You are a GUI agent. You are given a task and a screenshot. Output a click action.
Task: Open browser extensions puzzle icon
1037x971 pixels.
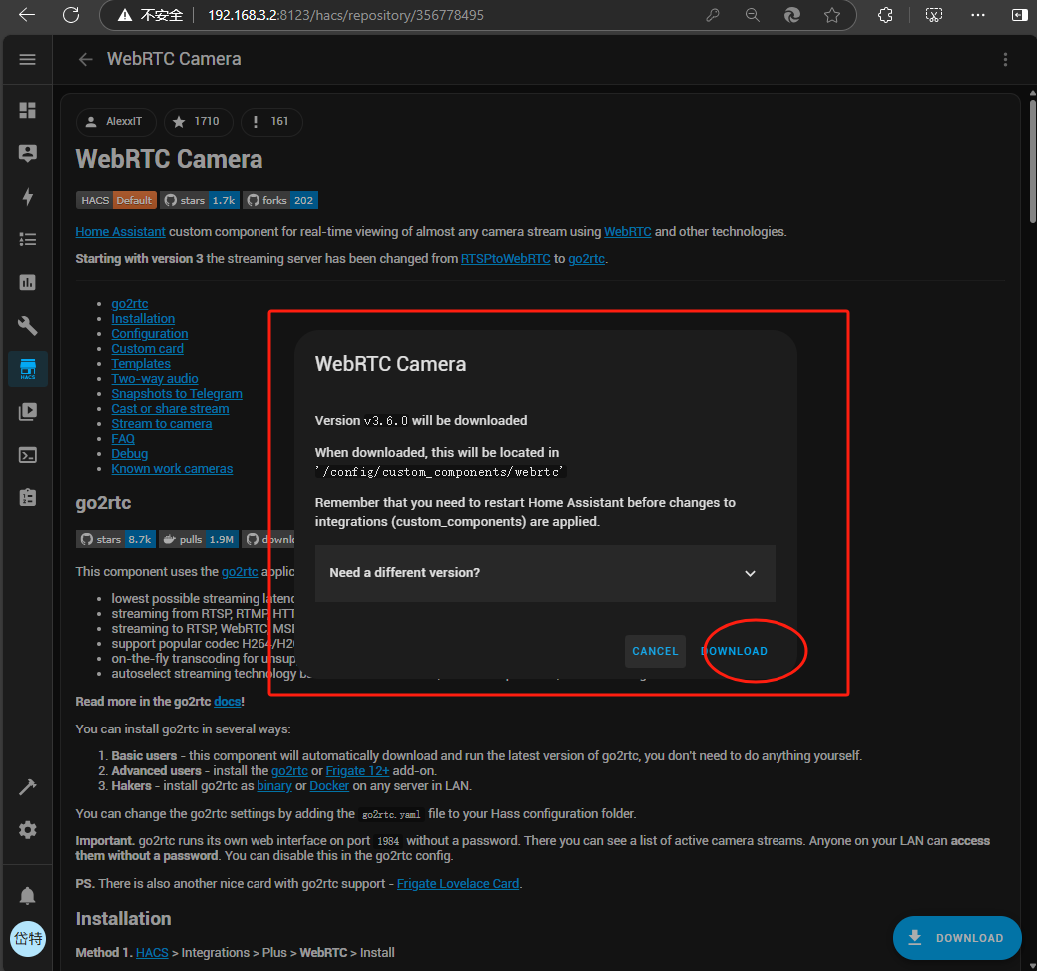[885, 16]
